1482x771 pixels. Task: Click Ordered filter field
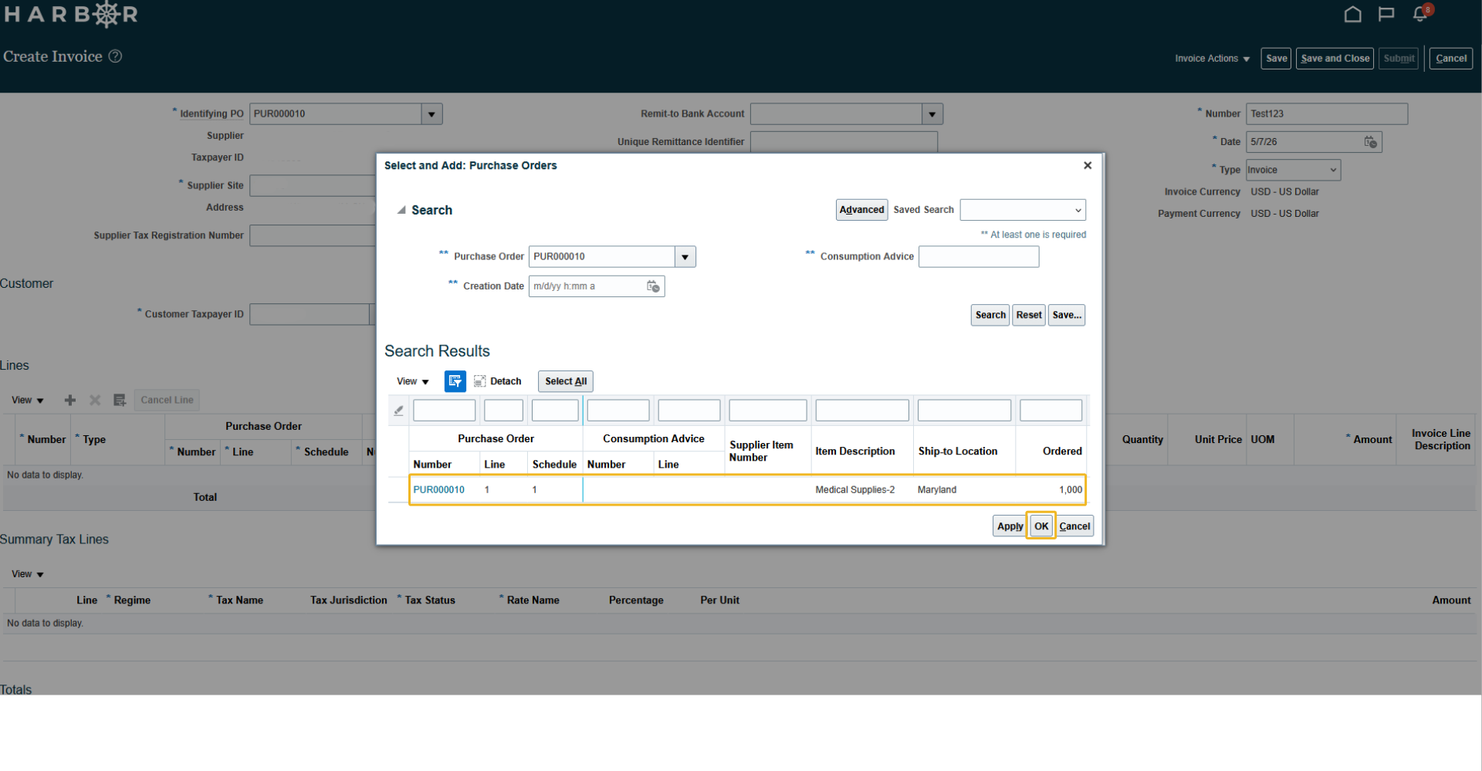[1051, 411]
